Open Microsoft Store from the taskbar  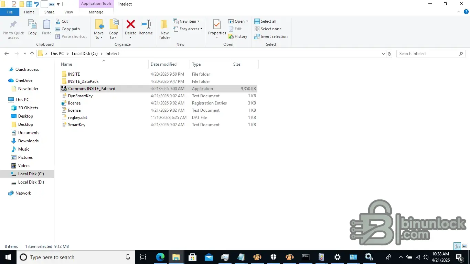[192, 257]
